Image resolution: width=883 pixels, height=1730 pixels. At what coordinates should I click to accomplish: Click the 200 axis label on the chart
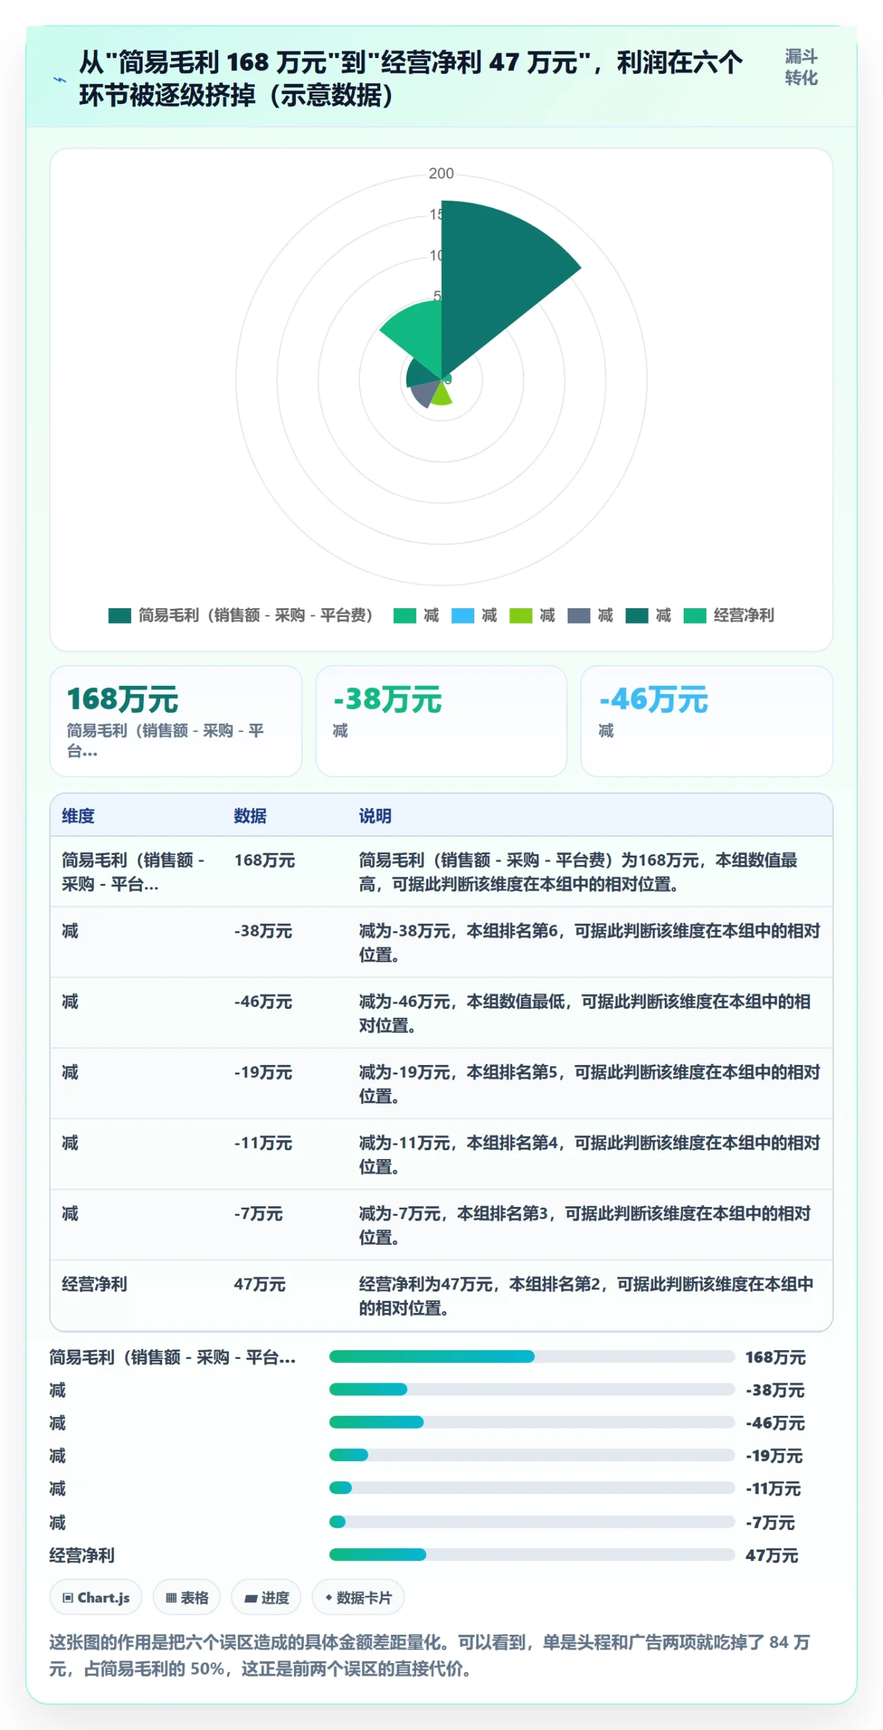point(441,174)
